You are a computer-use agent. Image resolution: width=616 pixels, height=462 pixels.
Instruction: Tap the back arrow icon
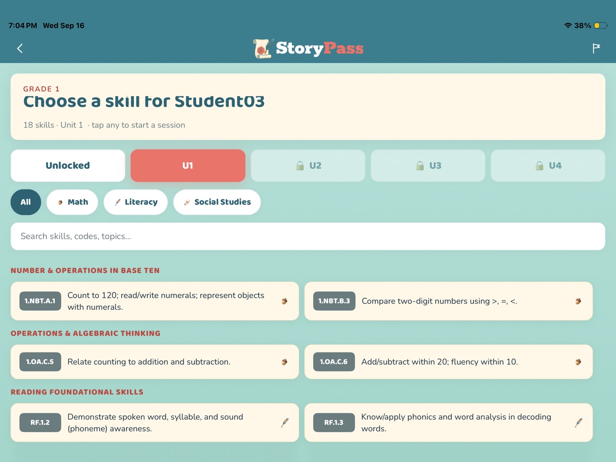click(x=20, y=48)
